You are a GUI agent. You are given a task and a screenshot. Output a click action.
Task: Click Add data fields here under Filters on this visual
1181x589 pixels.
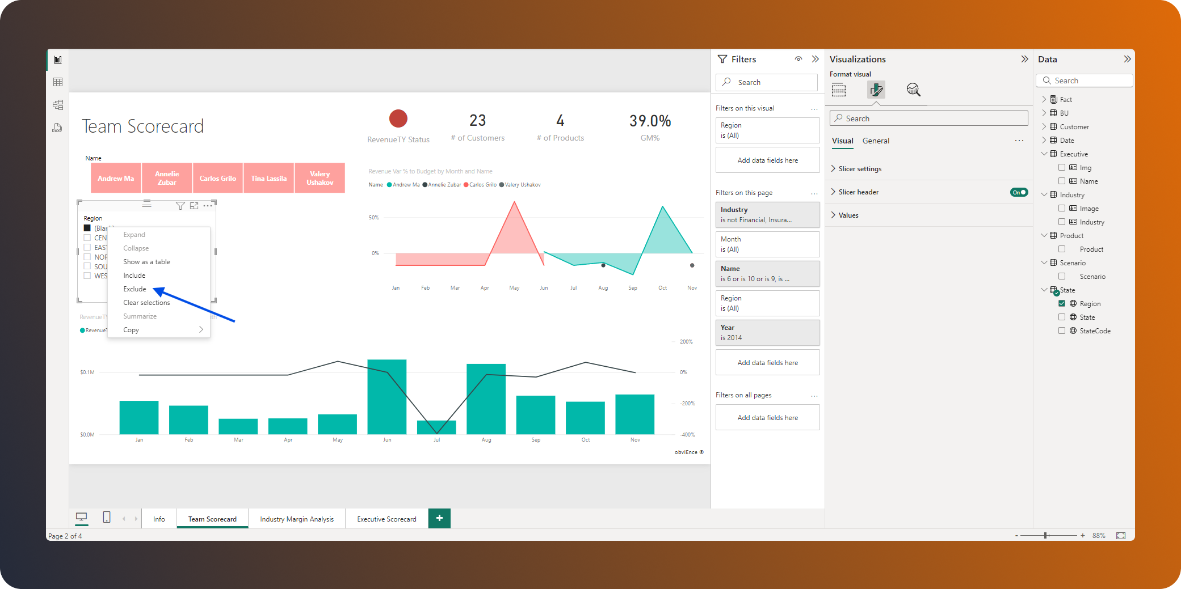(x=767, y=160)
